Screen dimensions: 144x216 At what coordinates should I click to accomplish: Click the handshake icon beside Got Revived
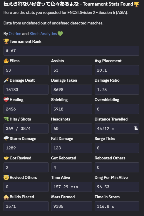point(6,158)
